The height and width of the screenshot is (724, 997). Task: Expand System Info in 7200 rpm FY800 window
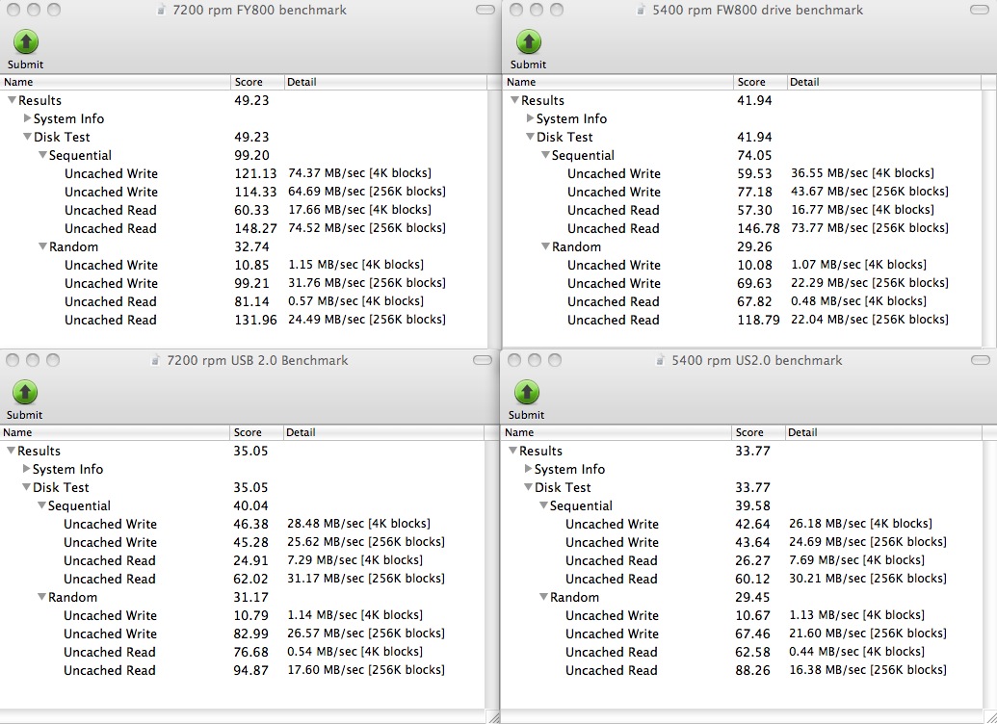[x=27, y=118]
